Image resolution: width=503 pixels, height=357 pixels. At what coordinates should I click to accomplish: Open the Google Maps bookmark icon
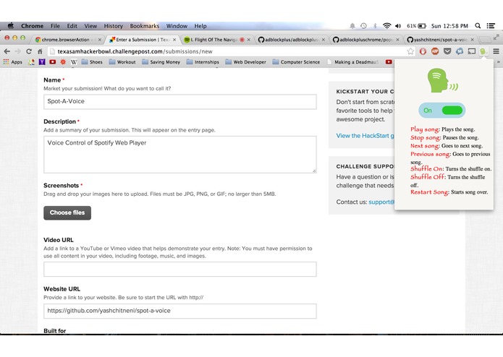pos(31,62)
